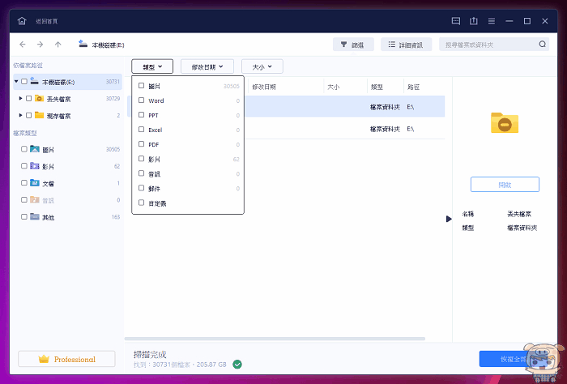This screenshot has height=384, width=567.
Task: Open the feedback message icon in title bar
Action: tap(456, 21)
